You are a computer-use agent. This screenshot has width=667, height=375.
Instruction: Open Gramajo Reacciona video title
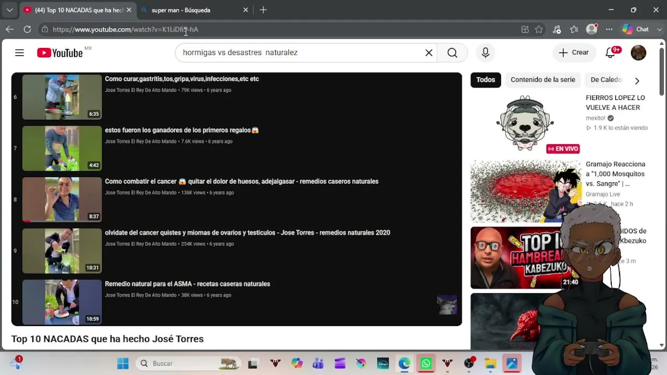pos(615,174)
